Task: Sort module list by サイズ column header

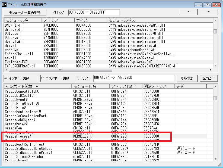Action: 91,20
